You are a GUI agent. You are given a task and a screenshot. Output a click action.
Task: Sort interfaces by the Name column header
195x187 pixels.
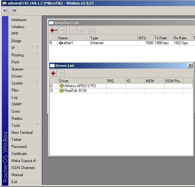click(x=73, y=38)
